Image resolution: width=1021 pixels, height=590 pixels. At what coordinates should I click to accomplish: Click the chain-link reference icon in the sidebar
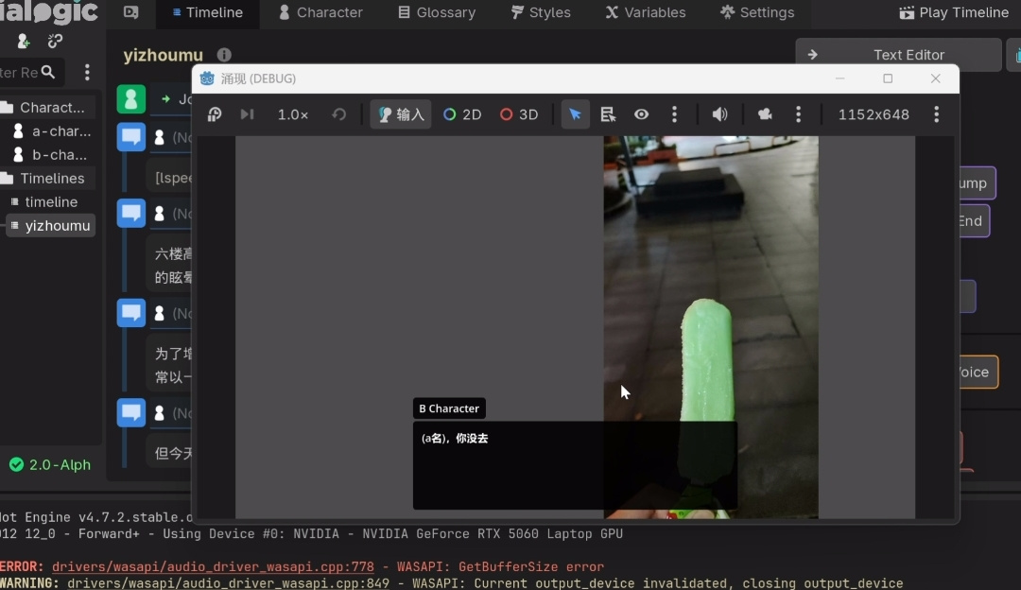[x=56, y=42]
